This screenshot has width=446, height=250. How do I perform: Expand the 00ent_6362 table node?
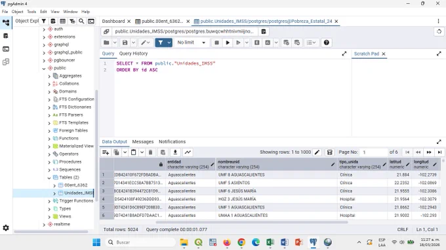tap(54, 186)
